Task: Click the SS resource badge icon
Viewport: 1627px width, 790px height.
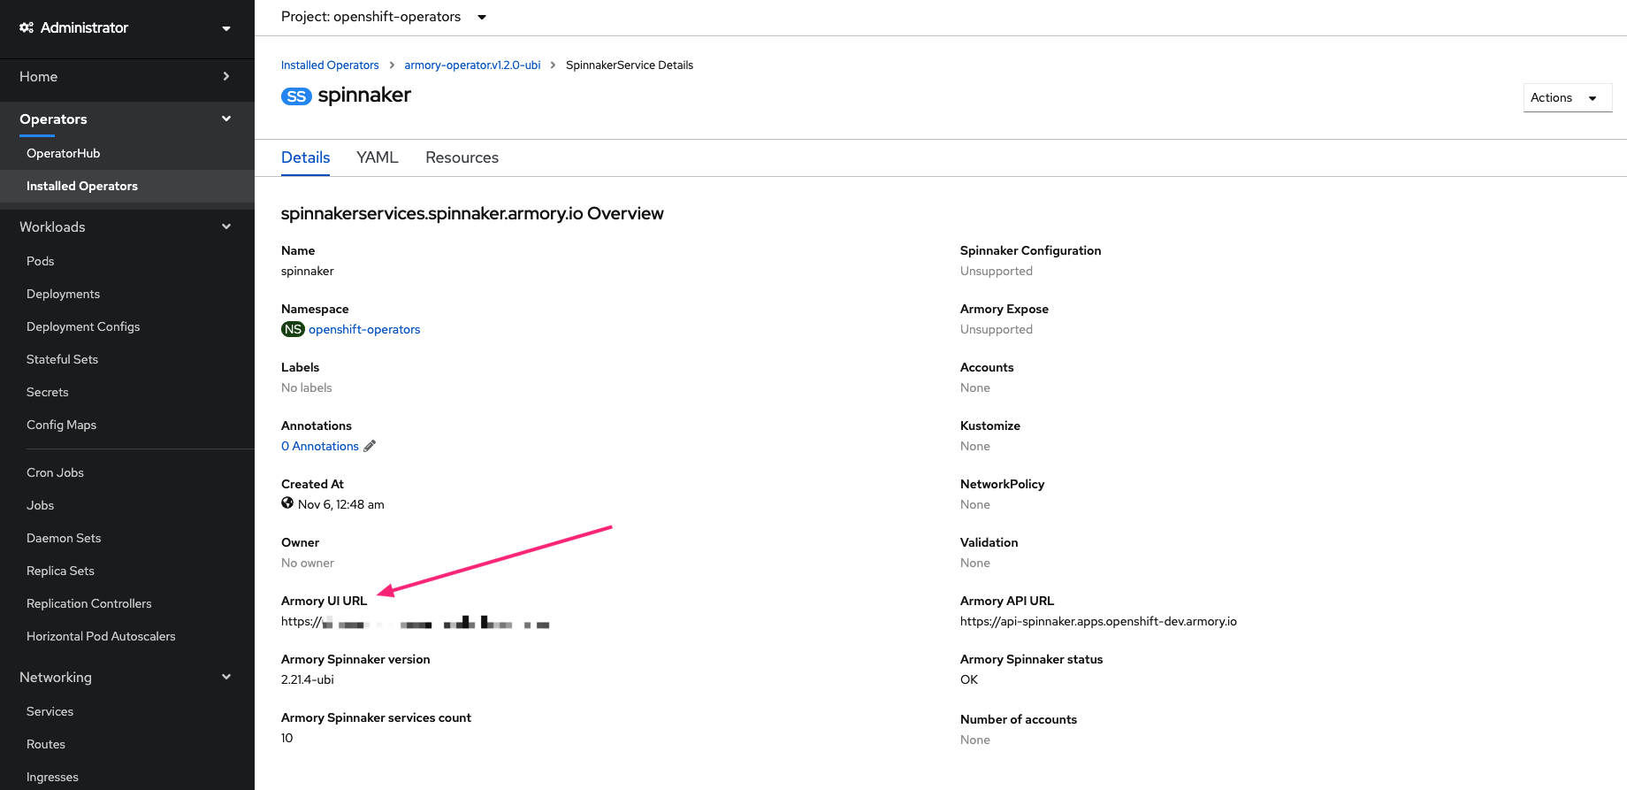Action: tap(296, 96)
